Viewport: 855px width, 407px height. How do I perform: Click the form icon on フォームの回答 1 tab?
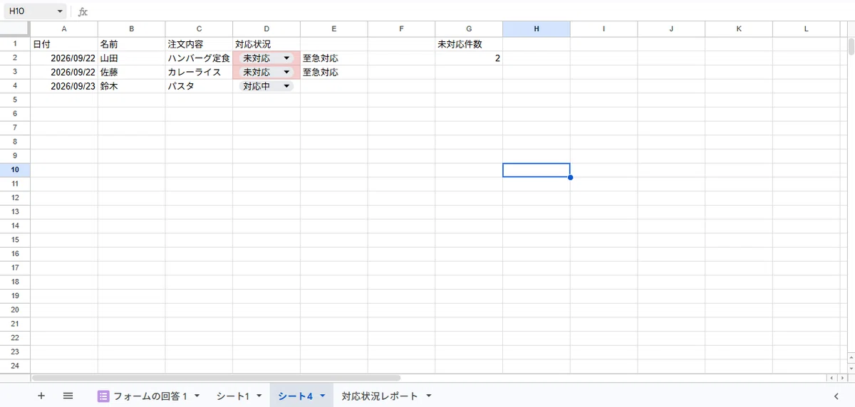(103, 396)
